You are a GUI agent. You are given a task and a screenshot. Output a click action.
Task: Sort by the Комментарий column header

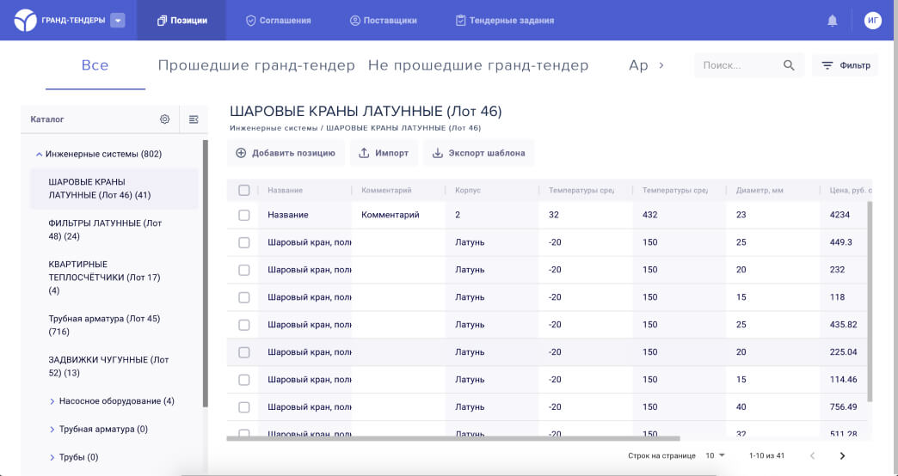click(x=386, y=190)
